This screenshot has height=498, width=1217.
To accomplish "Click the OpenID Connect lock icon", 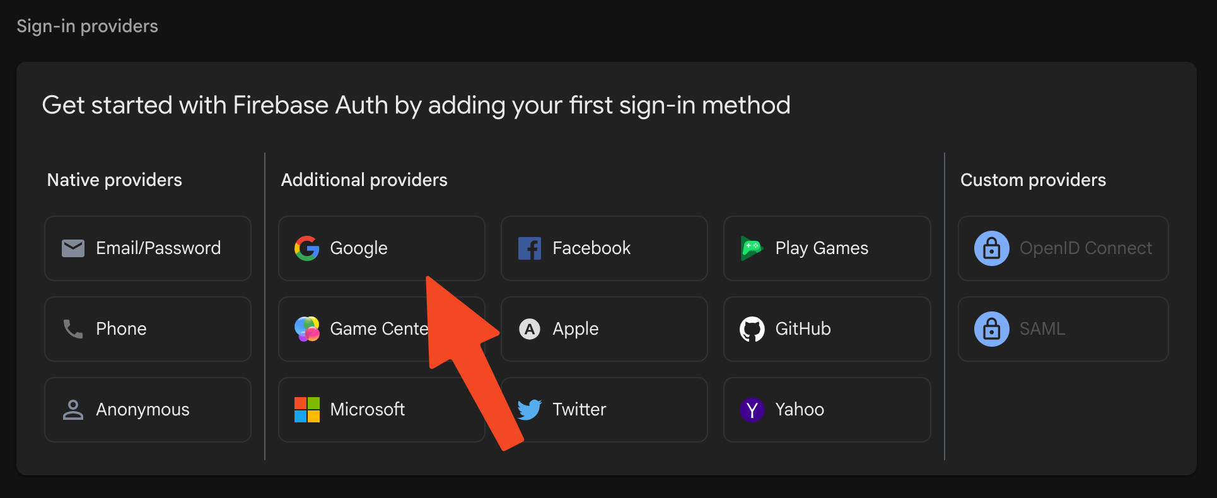I will 991,248.
